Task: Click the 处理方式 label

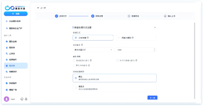Action: tap(77, 33)
